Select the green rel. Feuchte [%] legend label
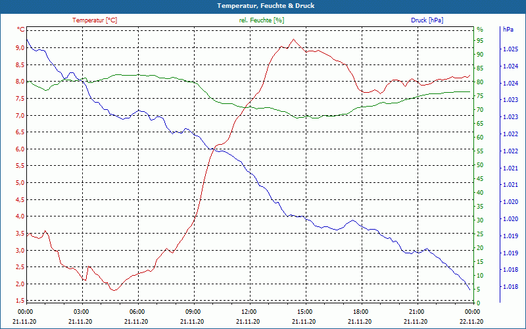Viewport: 526px width, 329px height. tap(261, 20)
